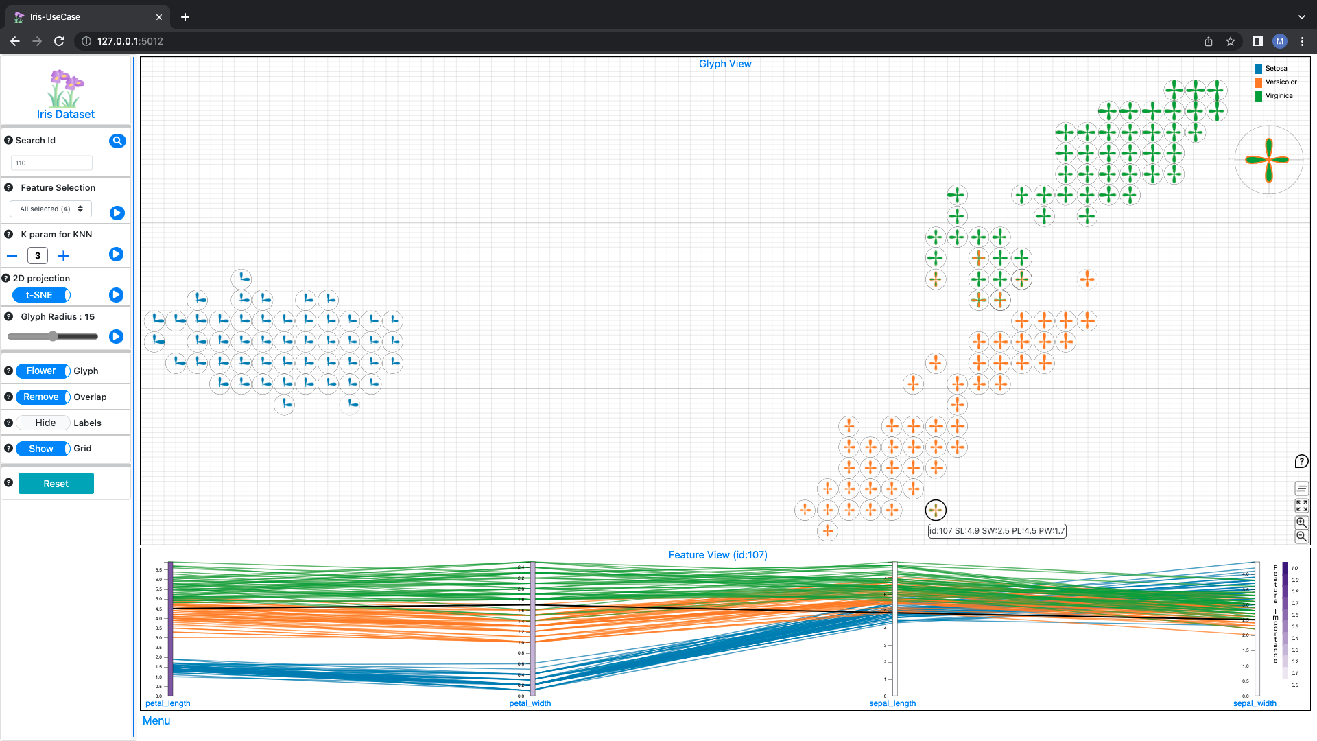1317x741 pixels.
Task: Click the Search Id magnifier icon
Action: [117, 141]
